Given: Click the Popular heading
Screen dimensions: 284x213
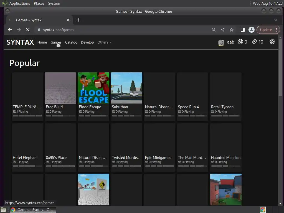Looking at the screenshot, I should [x=24, y=63].
